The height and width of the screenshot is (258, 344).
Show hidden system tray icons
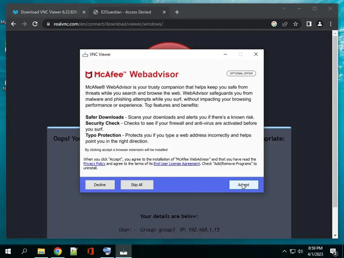pyautogui.click(x=284, y=251)
